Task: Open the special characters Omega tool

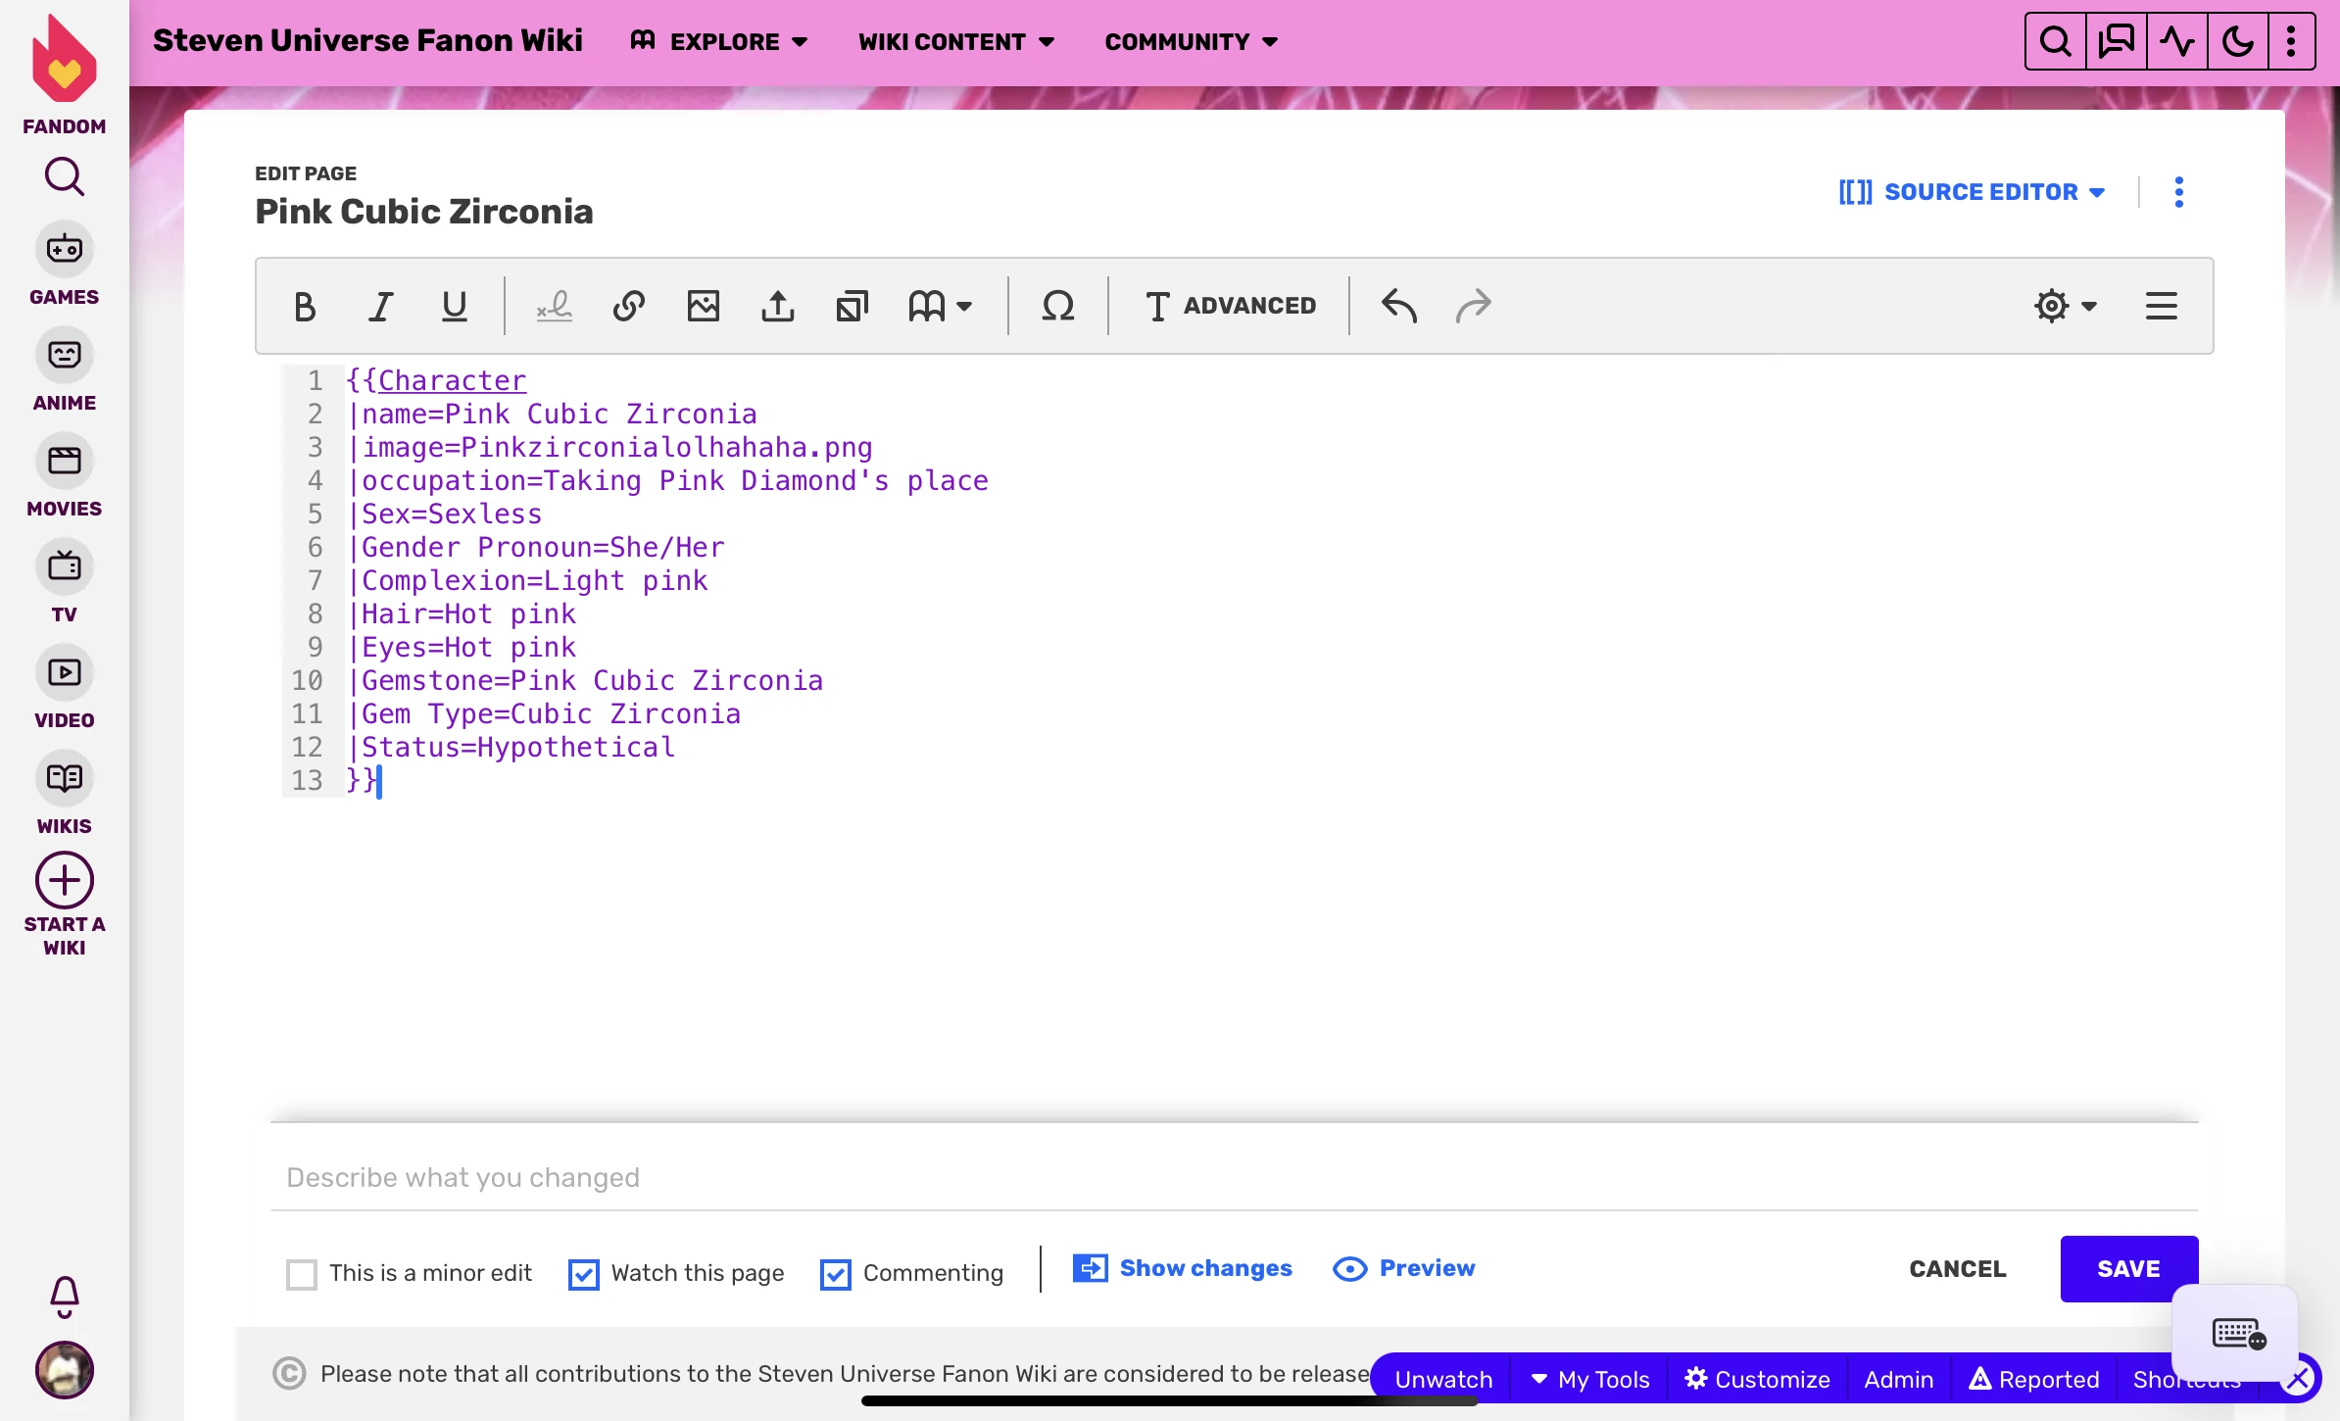Action: tap(1057, 307)
